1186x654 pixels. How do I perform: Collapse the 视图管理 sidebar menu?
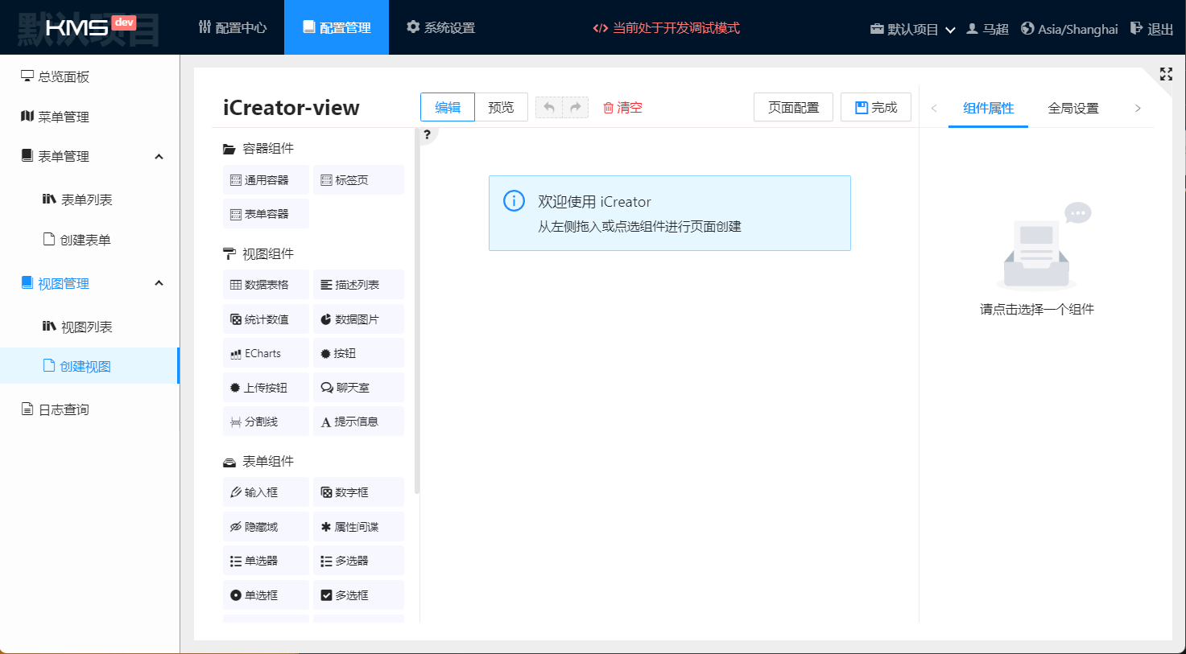point(159,283)
